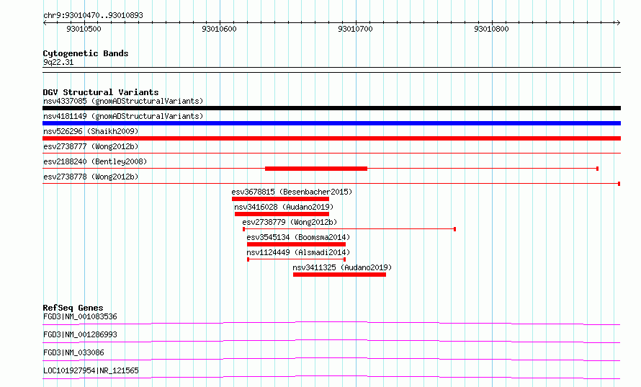Click the esv3678815 Besenbacher2015 red bar
The image size is (641, 387).
click(280, 199)
